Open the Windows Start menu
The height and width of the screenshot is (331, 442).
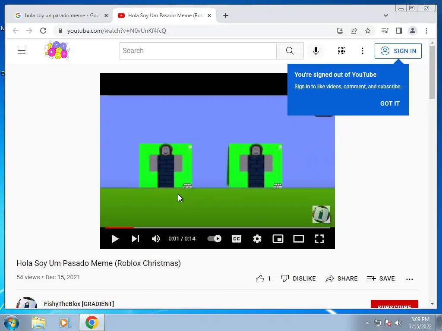[x=12, y=322]
